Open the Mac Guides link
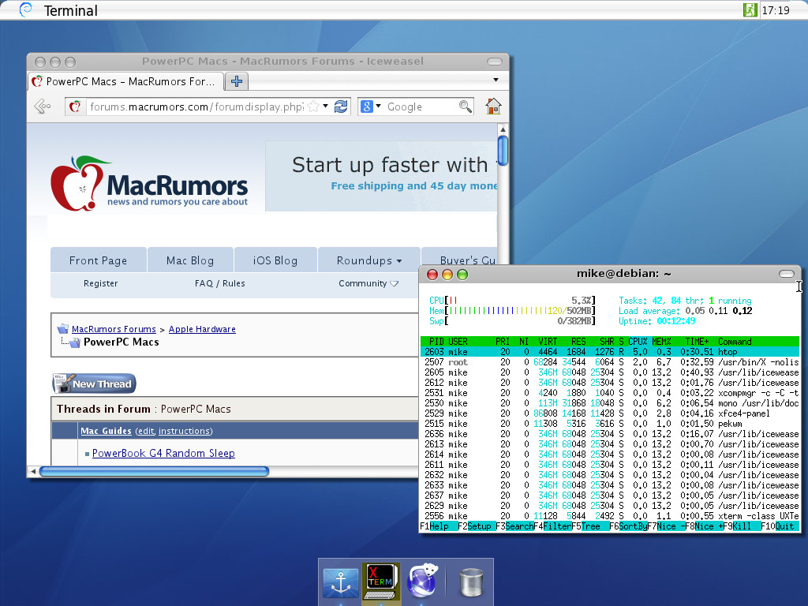The image size is (808, 606). (x=106, y=431)
